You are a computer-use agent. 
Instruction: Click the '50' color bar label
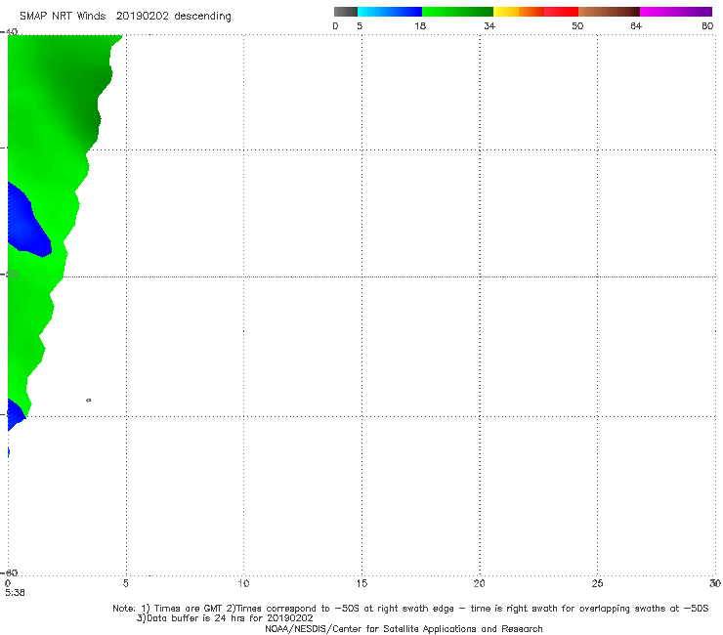[x=577, y=26]
